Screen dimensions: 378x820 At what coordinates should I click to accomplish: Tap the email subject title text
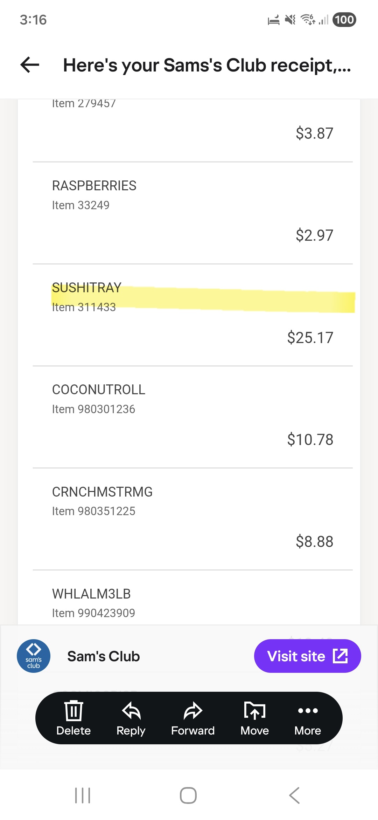click(x=206, y=65)
